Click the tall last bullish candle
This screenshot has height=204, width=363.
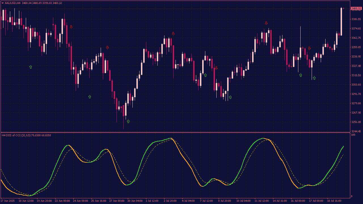pos(341,22)
